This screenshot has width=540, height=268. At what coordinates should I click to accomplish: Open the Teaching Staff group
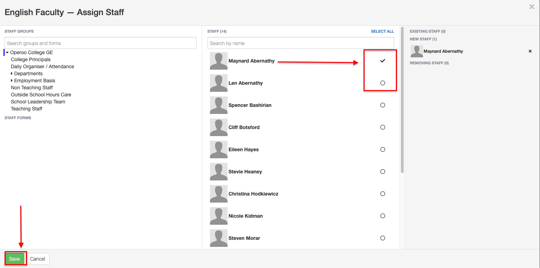tap(26, 109)
